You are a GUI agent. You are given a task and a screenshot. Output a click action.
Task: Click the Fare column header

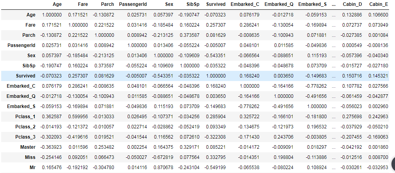click(x=83, y=5)
